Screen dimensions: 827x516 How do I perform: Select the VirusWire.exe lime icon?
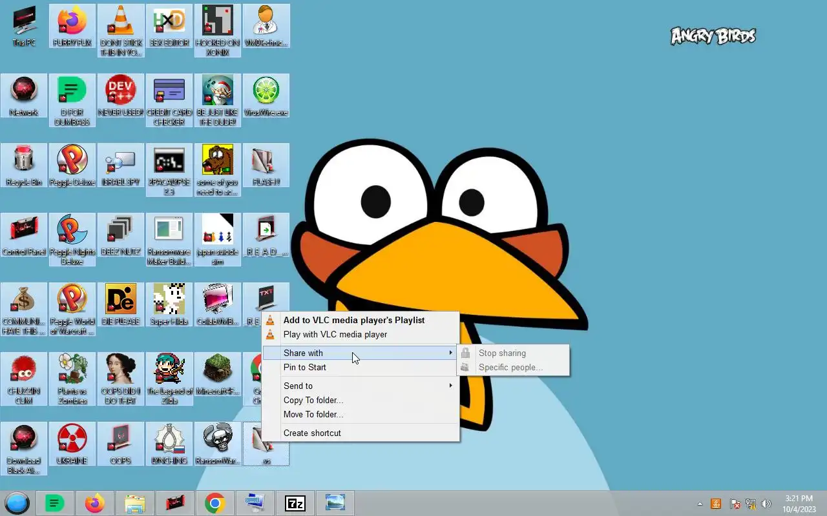(266, 96)
